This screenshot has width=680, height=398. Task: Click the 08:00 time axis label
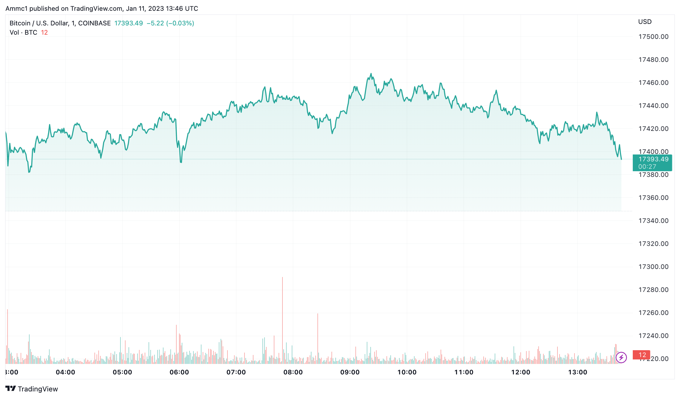(x=293, y=372)
